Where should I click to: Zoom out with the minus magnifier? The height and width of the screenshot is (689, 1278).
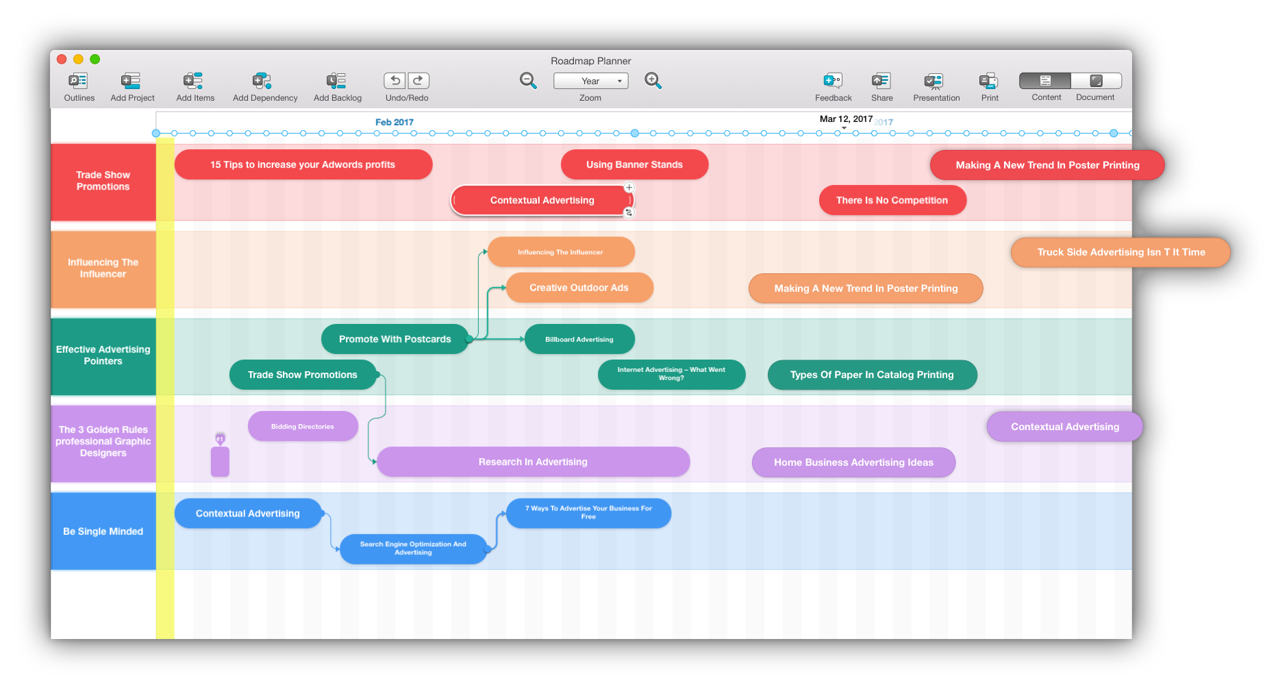click(528, 81)
